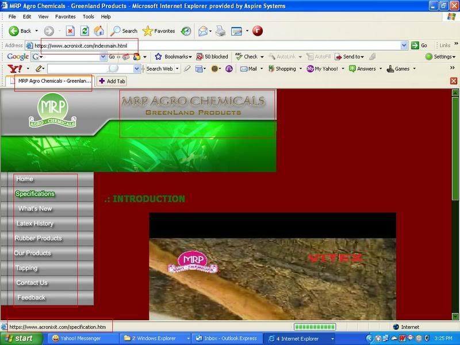Open the Edit menu

pyautogui.click(x=27, y=17)
